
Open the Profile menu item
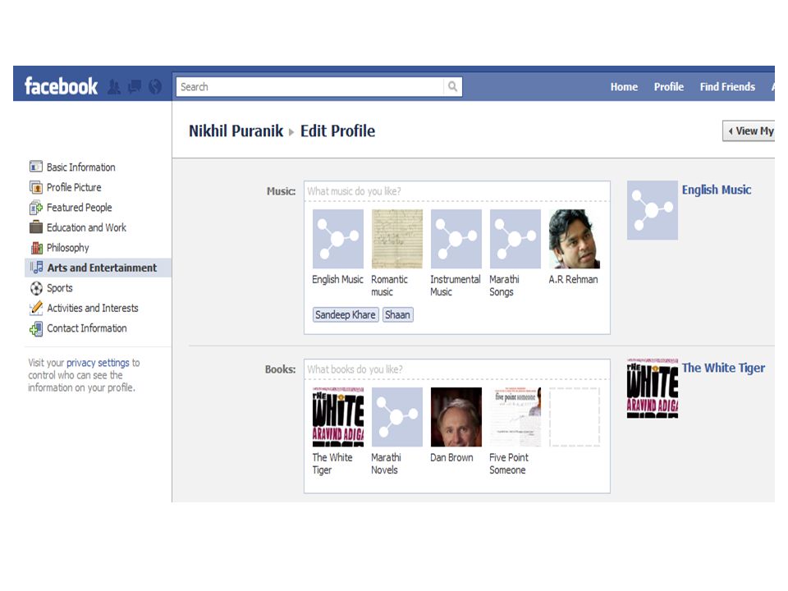(668, 87)
